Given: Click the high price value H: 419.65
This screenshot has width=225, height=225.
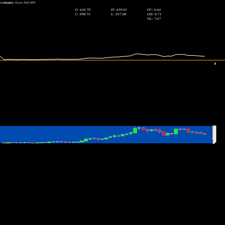Looking at the screenshot, I should 119,10.
